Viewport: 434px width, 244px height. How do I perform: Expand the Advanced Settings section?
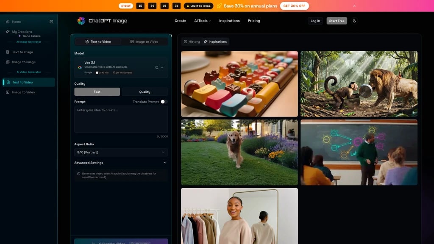121,163
